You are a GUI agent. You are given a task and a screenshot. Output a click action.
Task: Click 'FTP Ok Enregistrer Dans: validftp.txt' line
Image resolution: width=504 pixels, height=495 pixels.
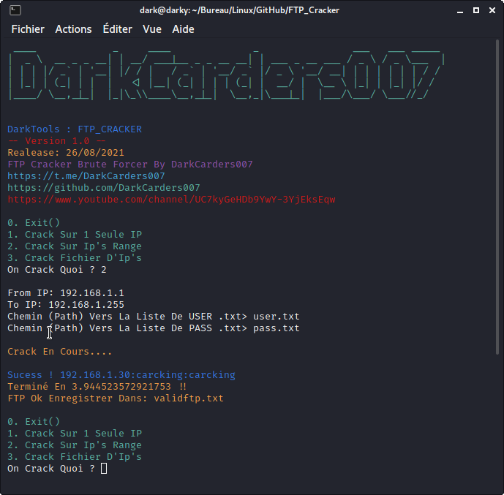(116, 398)
